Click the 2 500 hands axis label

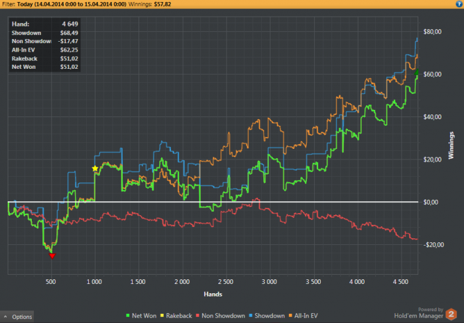[225, 281]
